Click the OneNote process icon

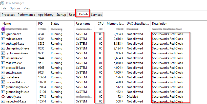coord(3,29)
